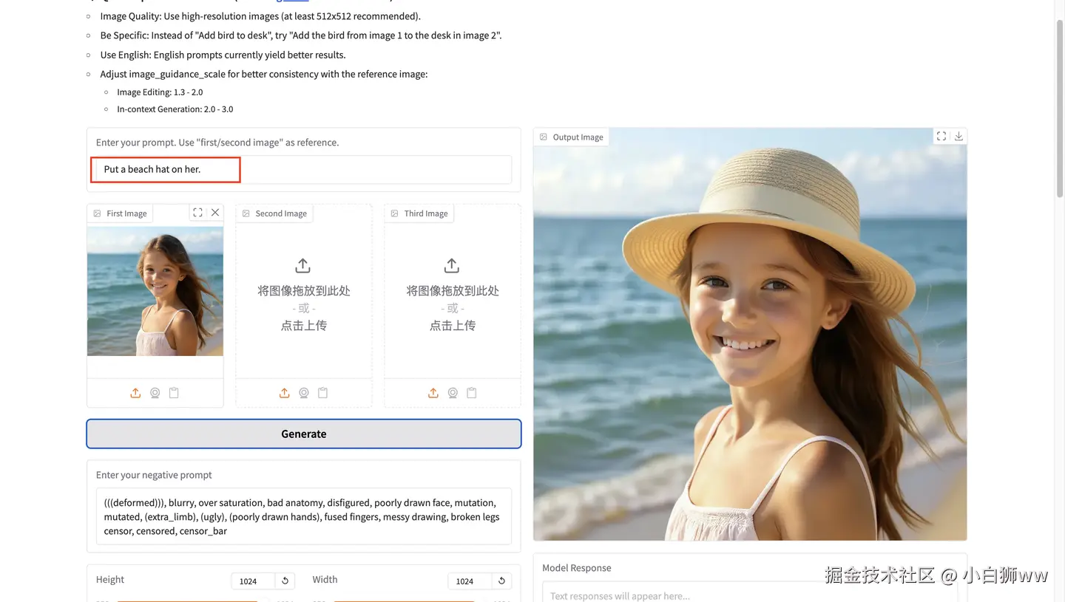Click the 'Image Editing: 1.3 - 2.0' text

pos(160,92)
